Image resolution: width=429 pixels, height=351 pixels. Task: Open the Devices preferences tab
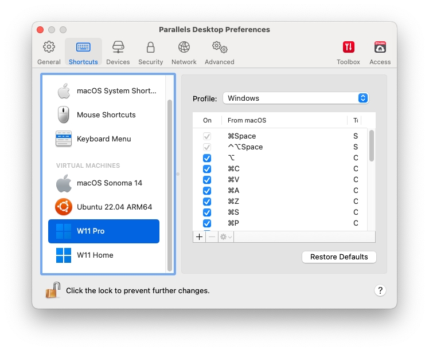(x=118, y=52)
